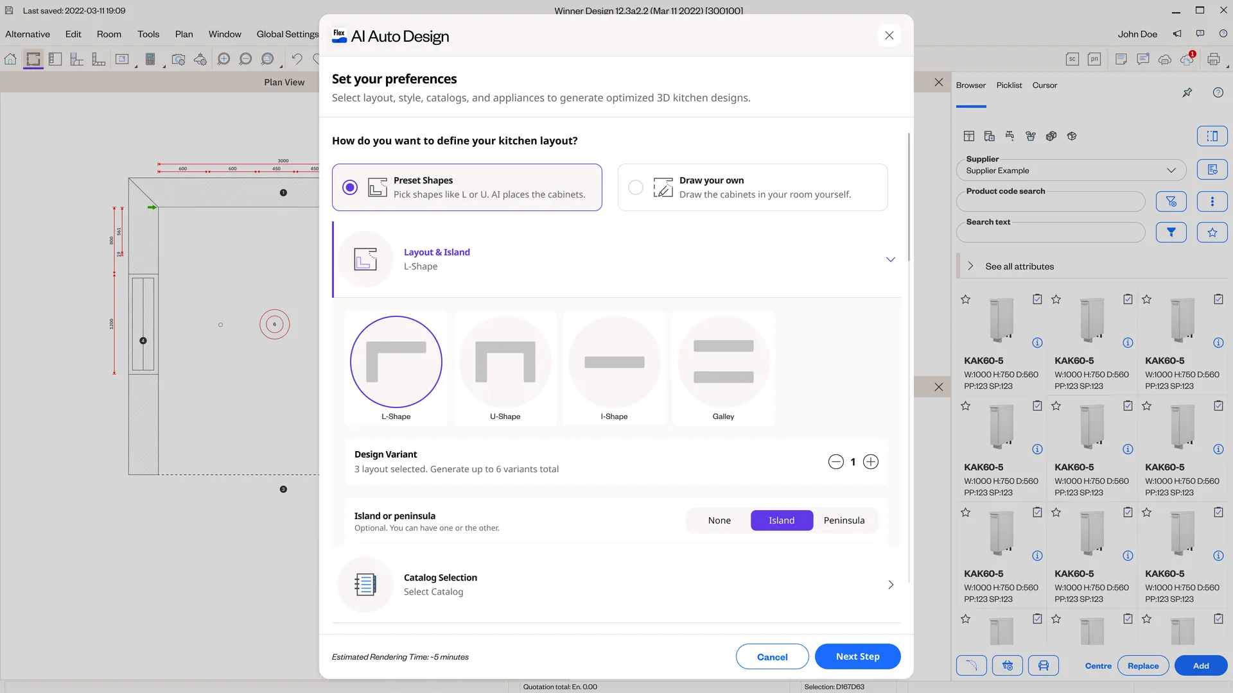Open the three-dot options button

tap(1212, 201)
